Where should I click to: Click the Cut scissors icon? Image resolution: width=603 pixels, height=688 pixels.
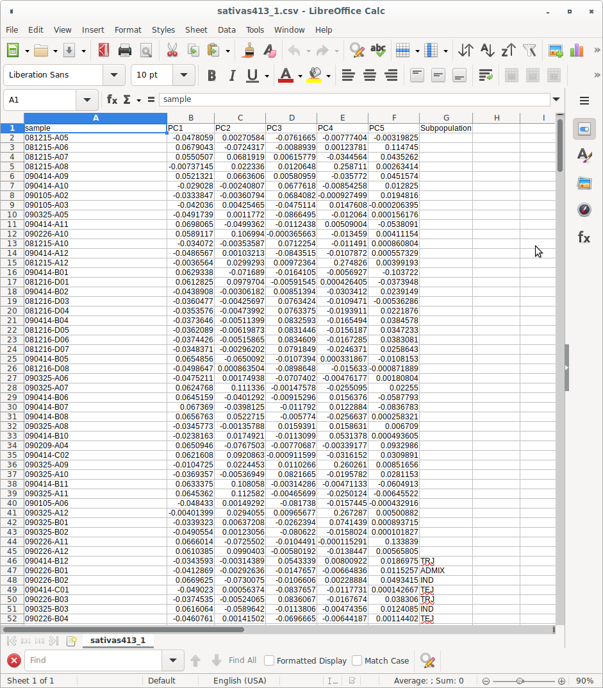coord(172,51)
